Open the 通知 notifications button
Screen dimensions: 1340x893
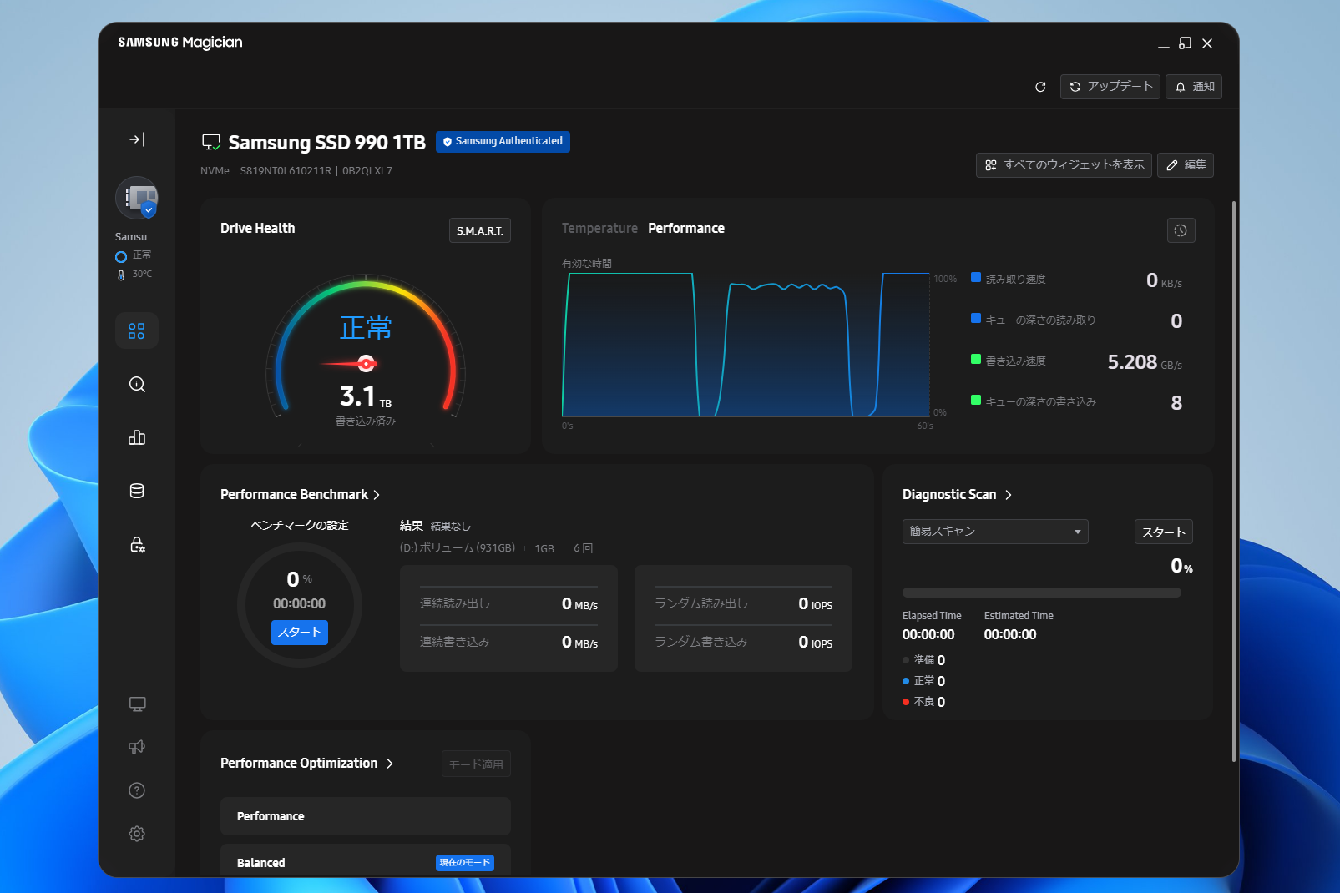tap(1194, 87)
